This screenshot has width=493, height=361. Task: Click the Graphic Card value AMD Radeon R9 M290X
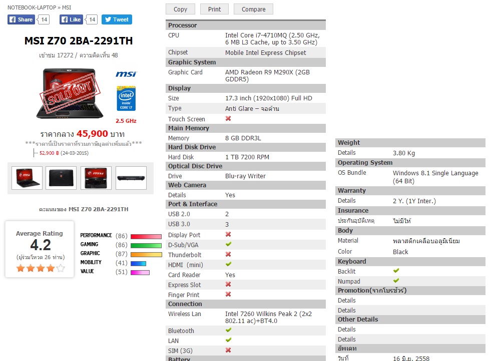pyautogui.click(x=267, y=75)
